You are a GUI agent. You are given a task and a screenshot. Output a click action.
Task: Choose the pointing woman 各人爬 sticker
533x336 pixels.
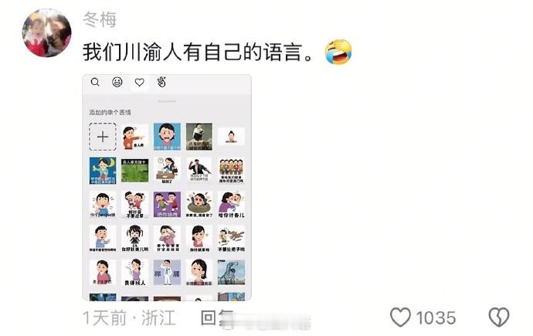click(135, 137)
